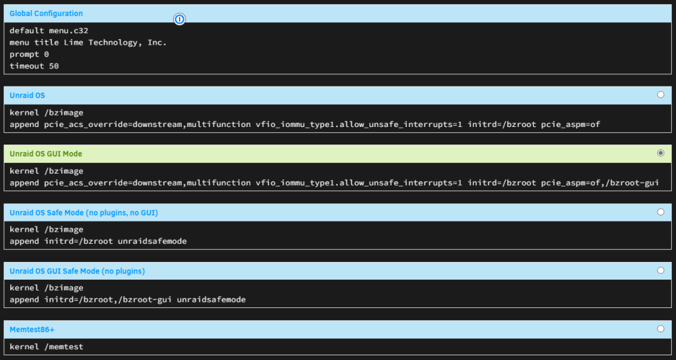
Task: Click the 'Unraid OS' section header label
Action: (x=27, y=95)
